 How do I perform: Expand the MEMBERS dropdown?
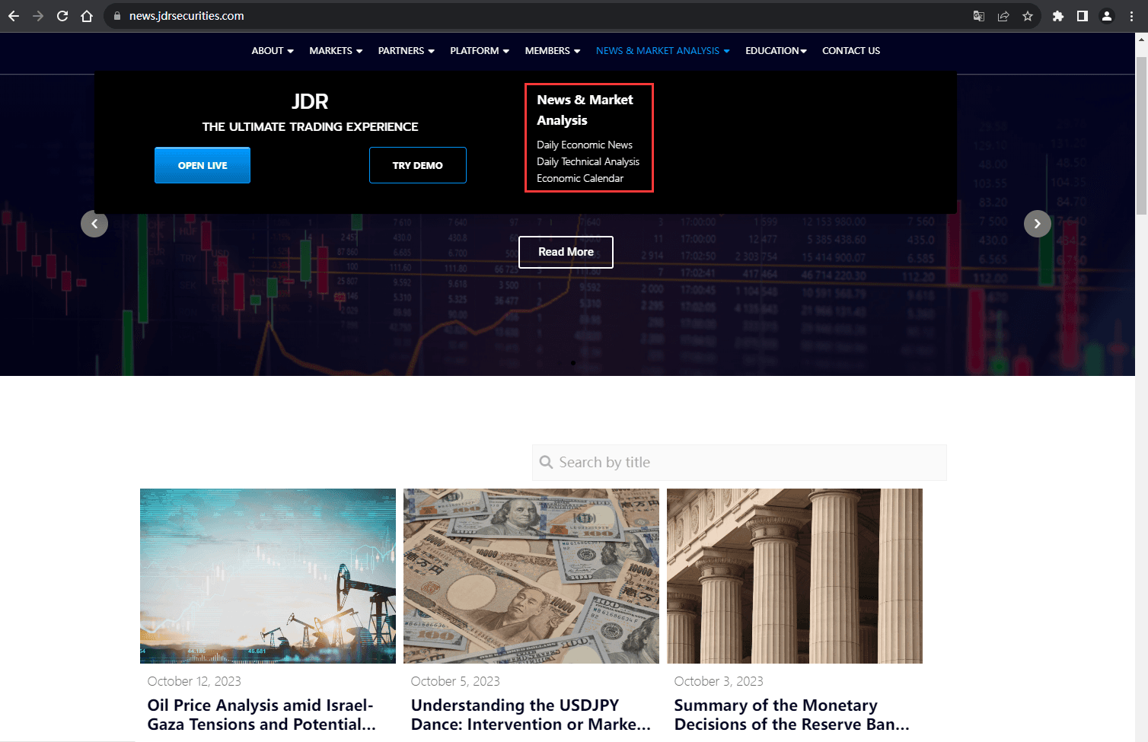pos(553,51)
